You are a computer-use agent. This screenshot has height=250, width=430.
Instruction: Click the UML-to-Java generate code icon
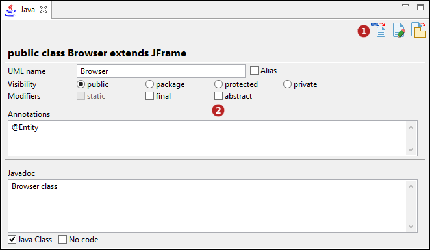[x=379, y=30]
